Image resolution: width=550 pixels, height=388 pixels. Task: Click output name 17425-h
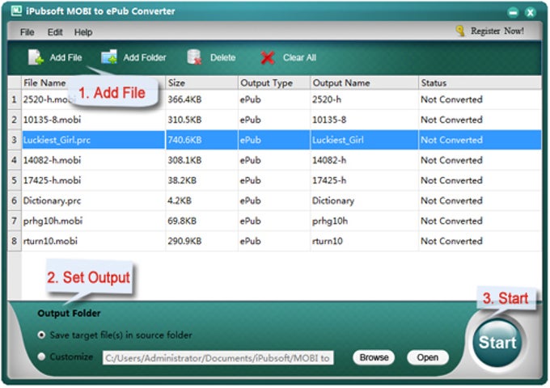pos(329,180)
